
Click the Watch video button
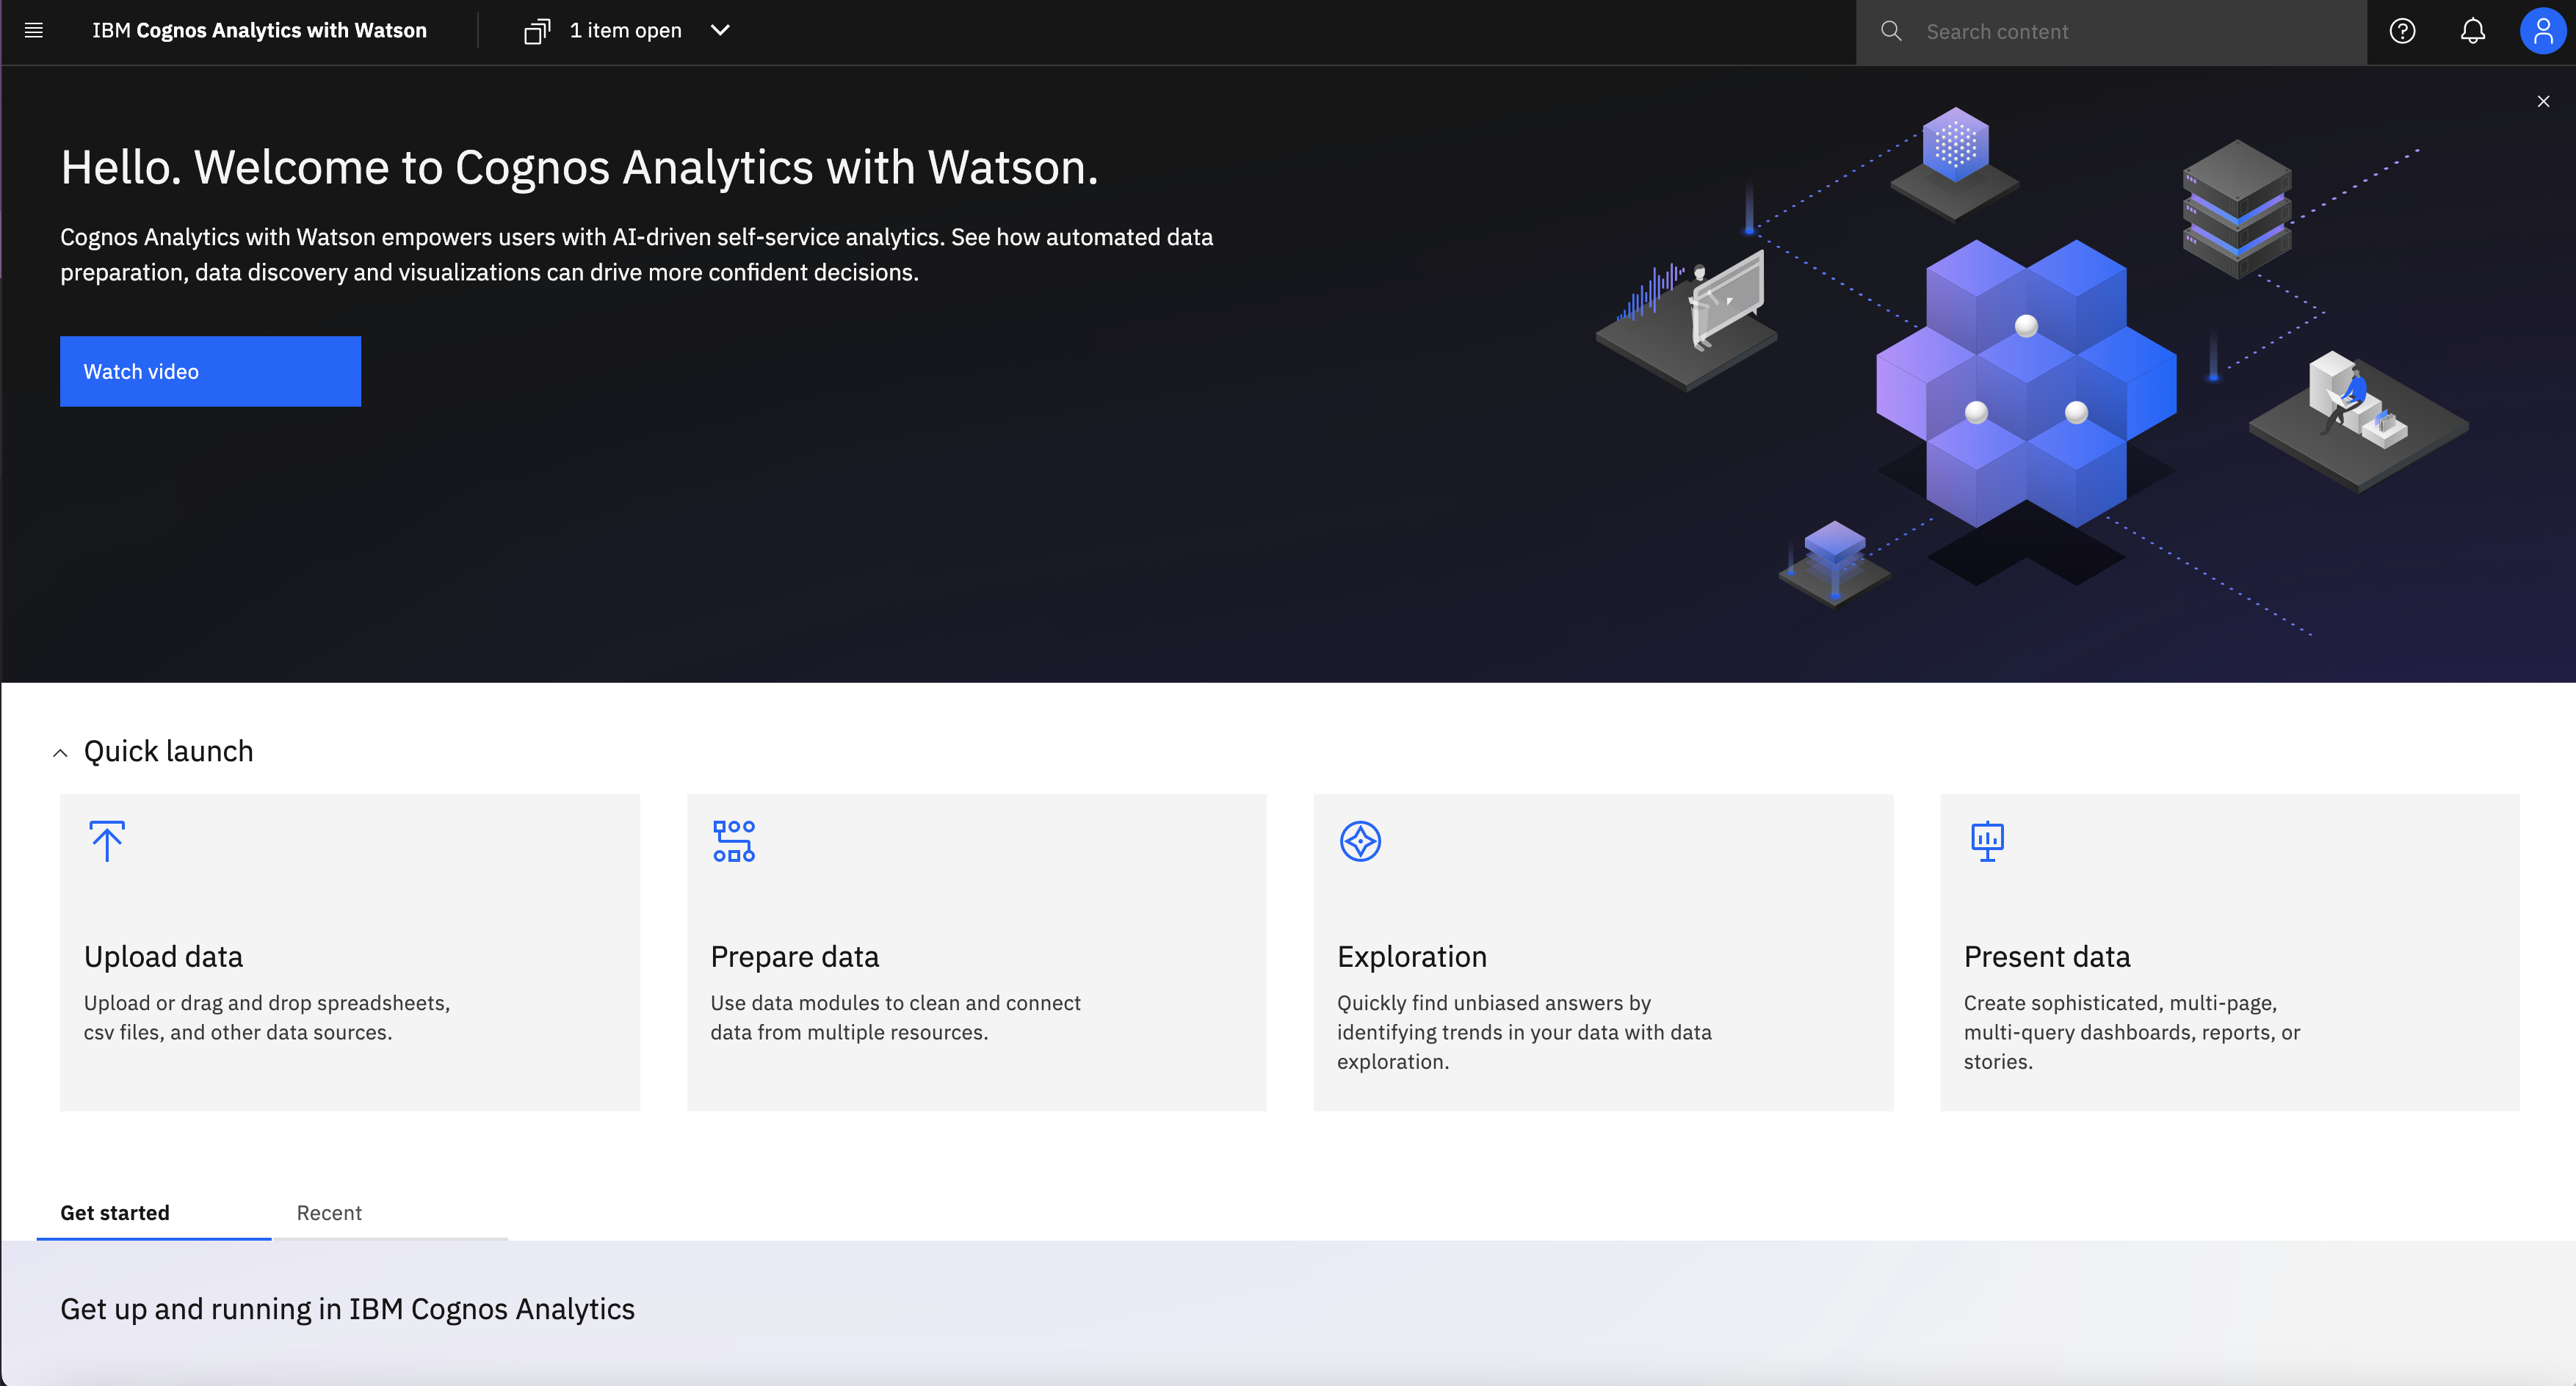(x=210, y=371)
